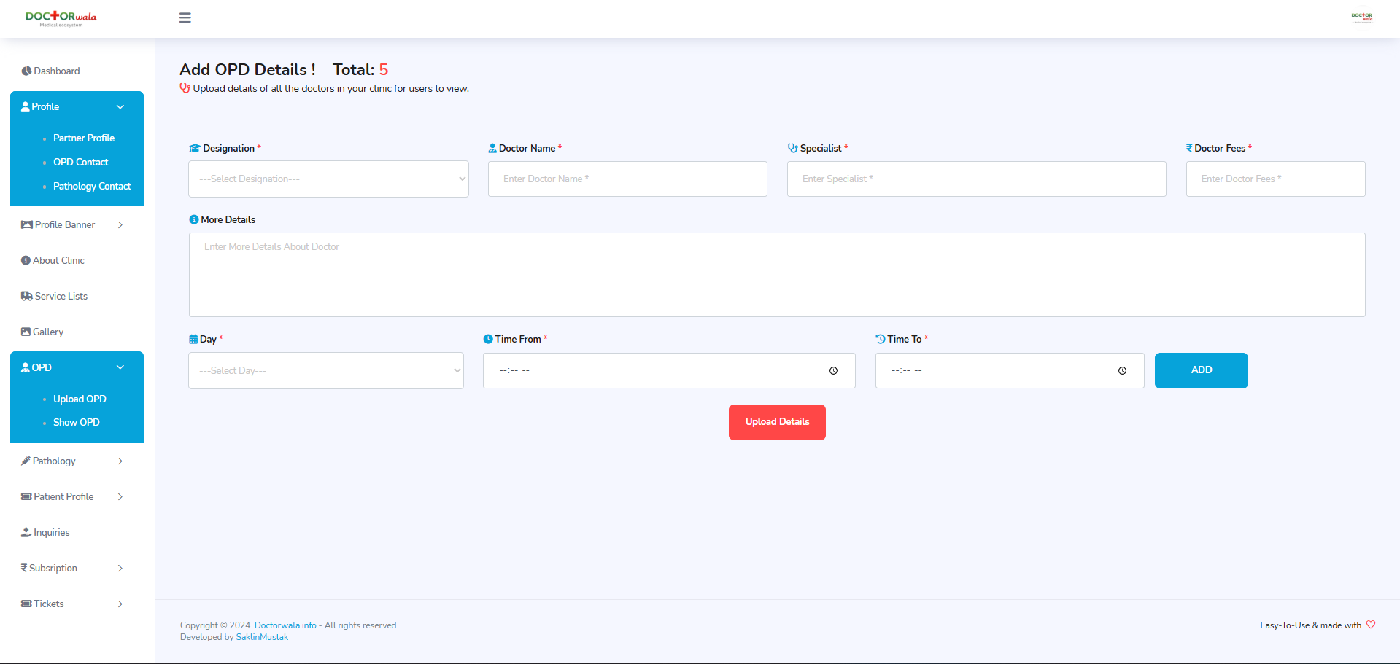
Task: Open the Time To clock picker icon
Action: point(1122,371)
